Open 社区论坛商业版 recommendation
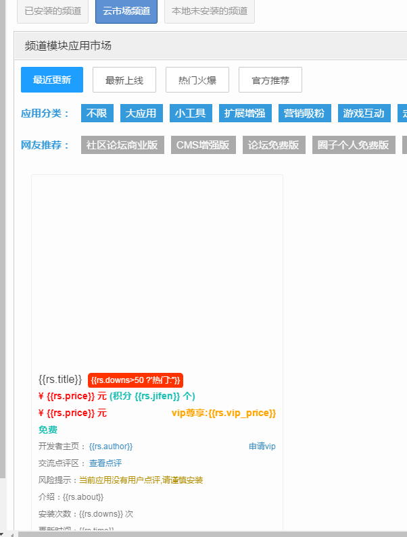This screenshot has height=537, width=407. 122,145
